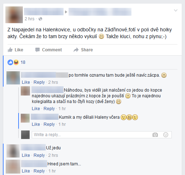The image size is (185, 175).
Task: Click the camera icon in the reply box
Action: pyautogui.click(x=155, y=135)
